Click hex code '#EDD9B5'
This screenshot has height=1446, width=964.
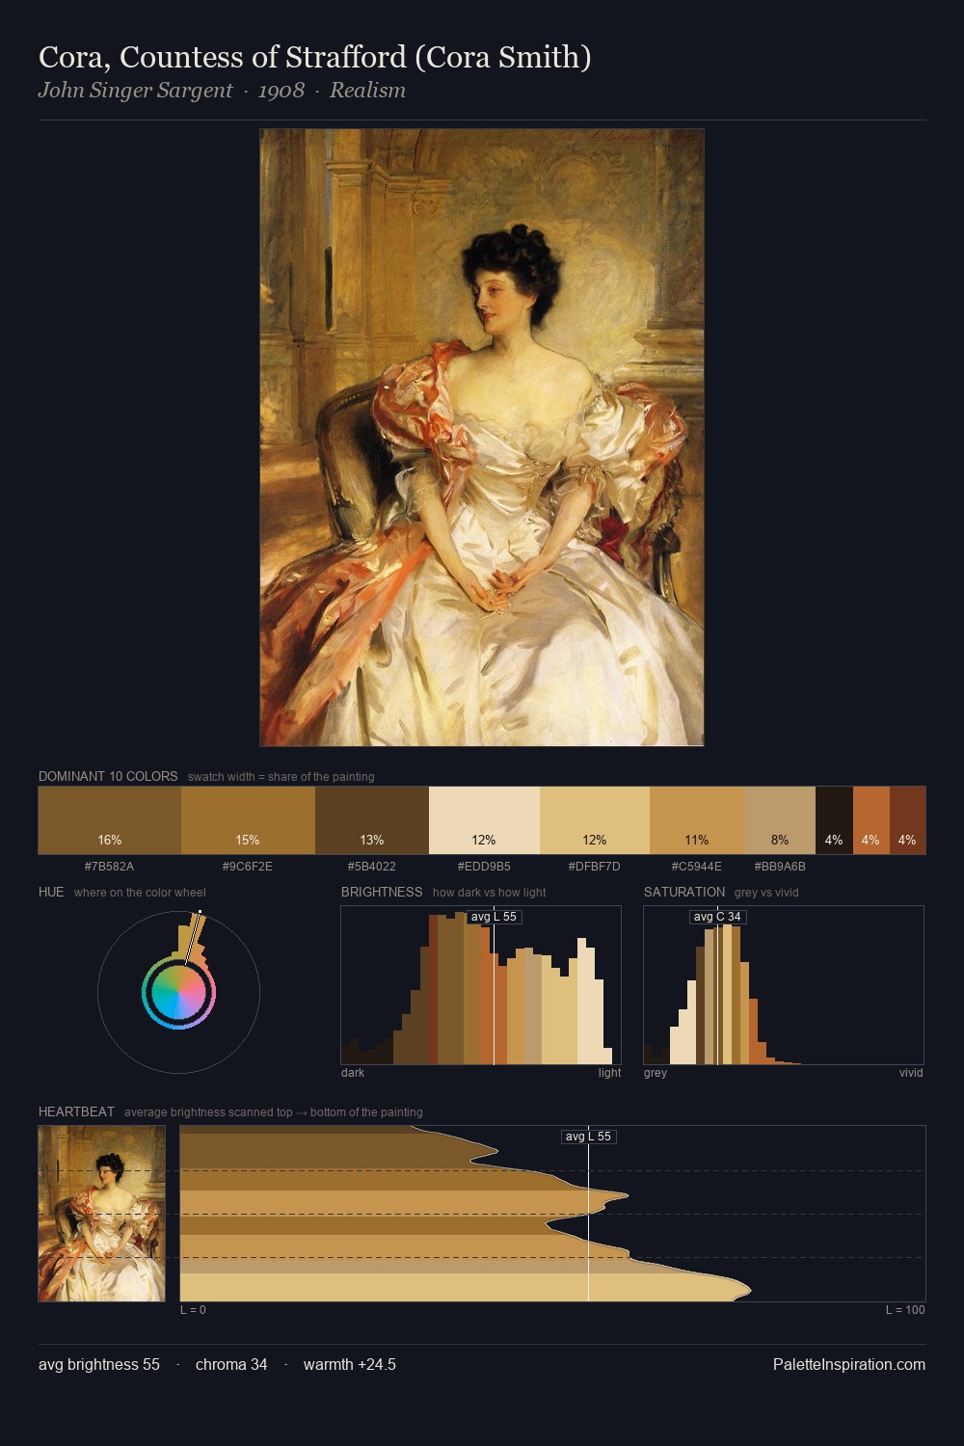pos(484,867)
